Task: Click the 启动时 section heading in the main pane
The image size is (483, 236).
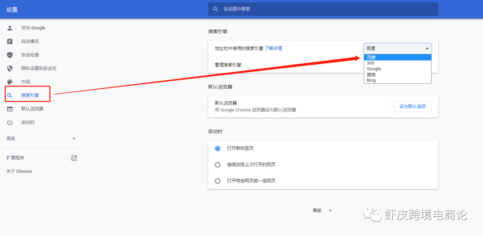Action: (x=215, y=132)
